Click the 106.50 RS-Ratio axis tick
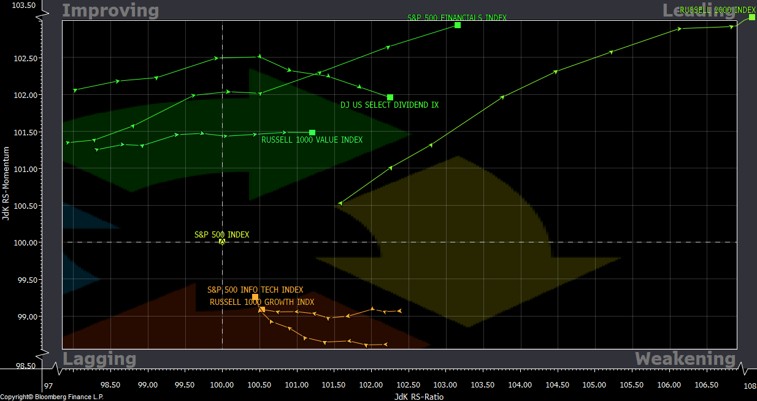 click(706, 386)
